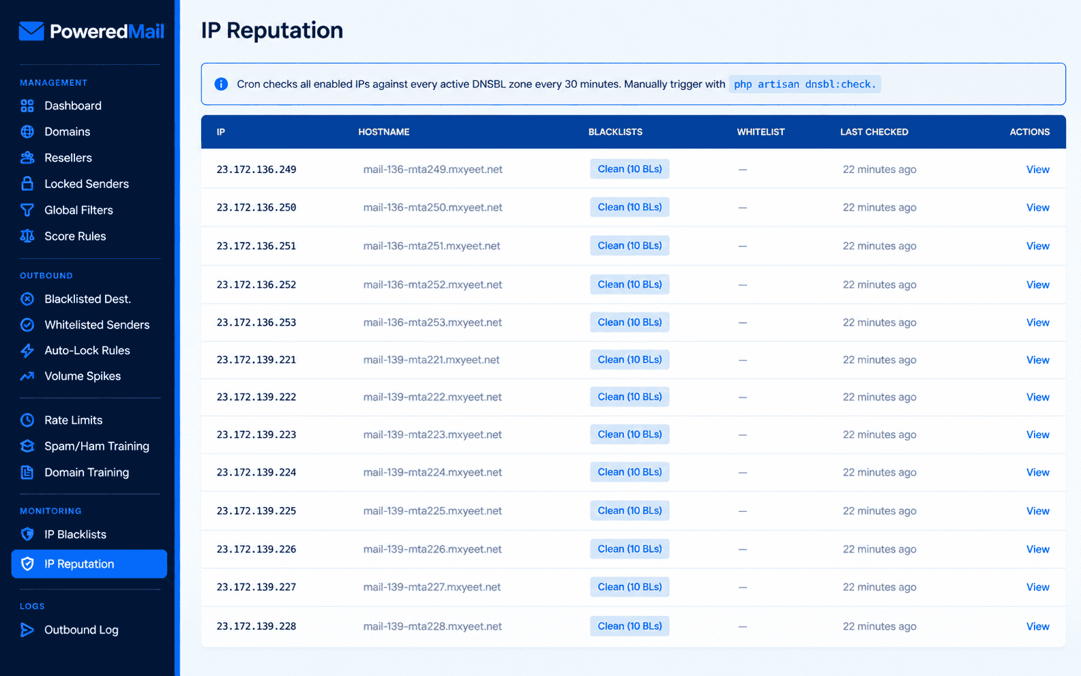
Task: View details for IP 23.172.136.249
Action: tap(1037, 169)
